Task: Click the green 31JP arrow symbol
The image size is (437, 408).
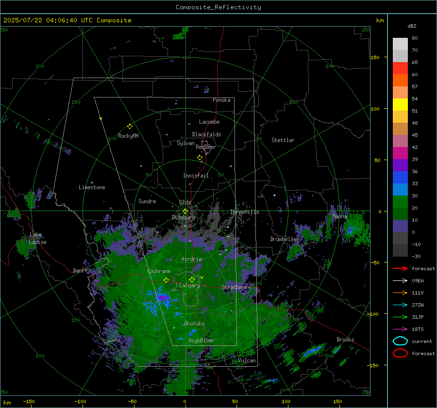Action: [400, 317]
